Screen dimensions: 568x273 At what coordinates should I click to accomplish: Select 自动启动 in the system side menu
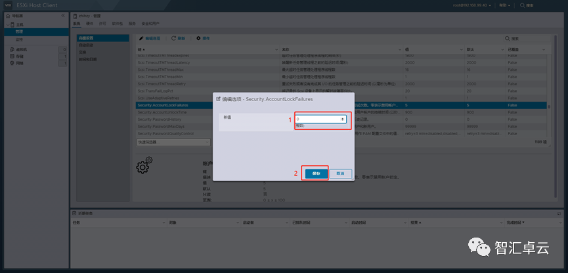pos(103,45)
